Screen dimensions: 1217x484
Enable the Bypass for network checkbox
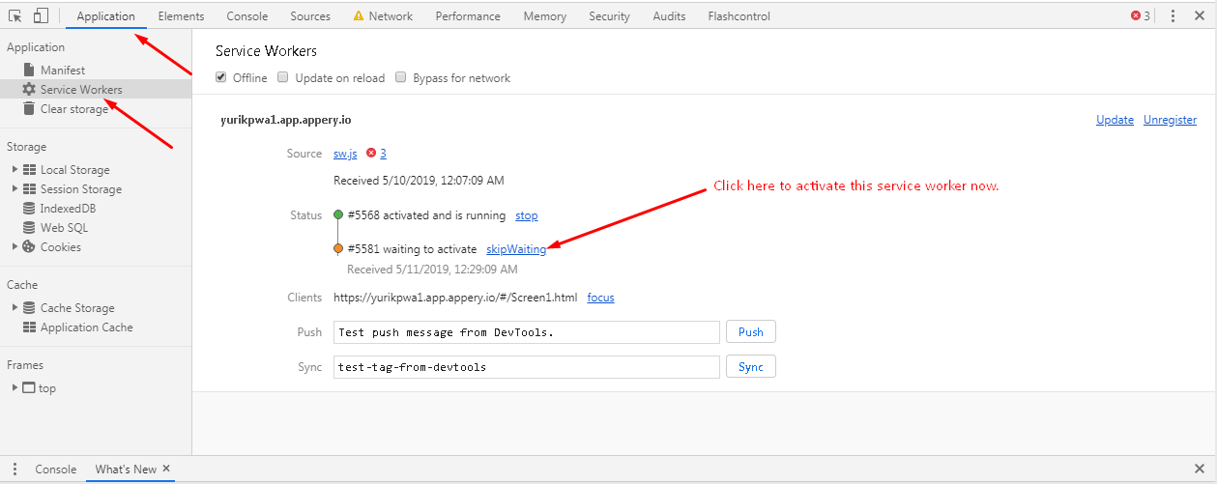[x=401, y=77]
